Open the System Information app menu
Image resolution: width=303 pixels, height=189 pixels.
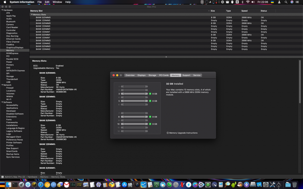(x=22, y=2)
